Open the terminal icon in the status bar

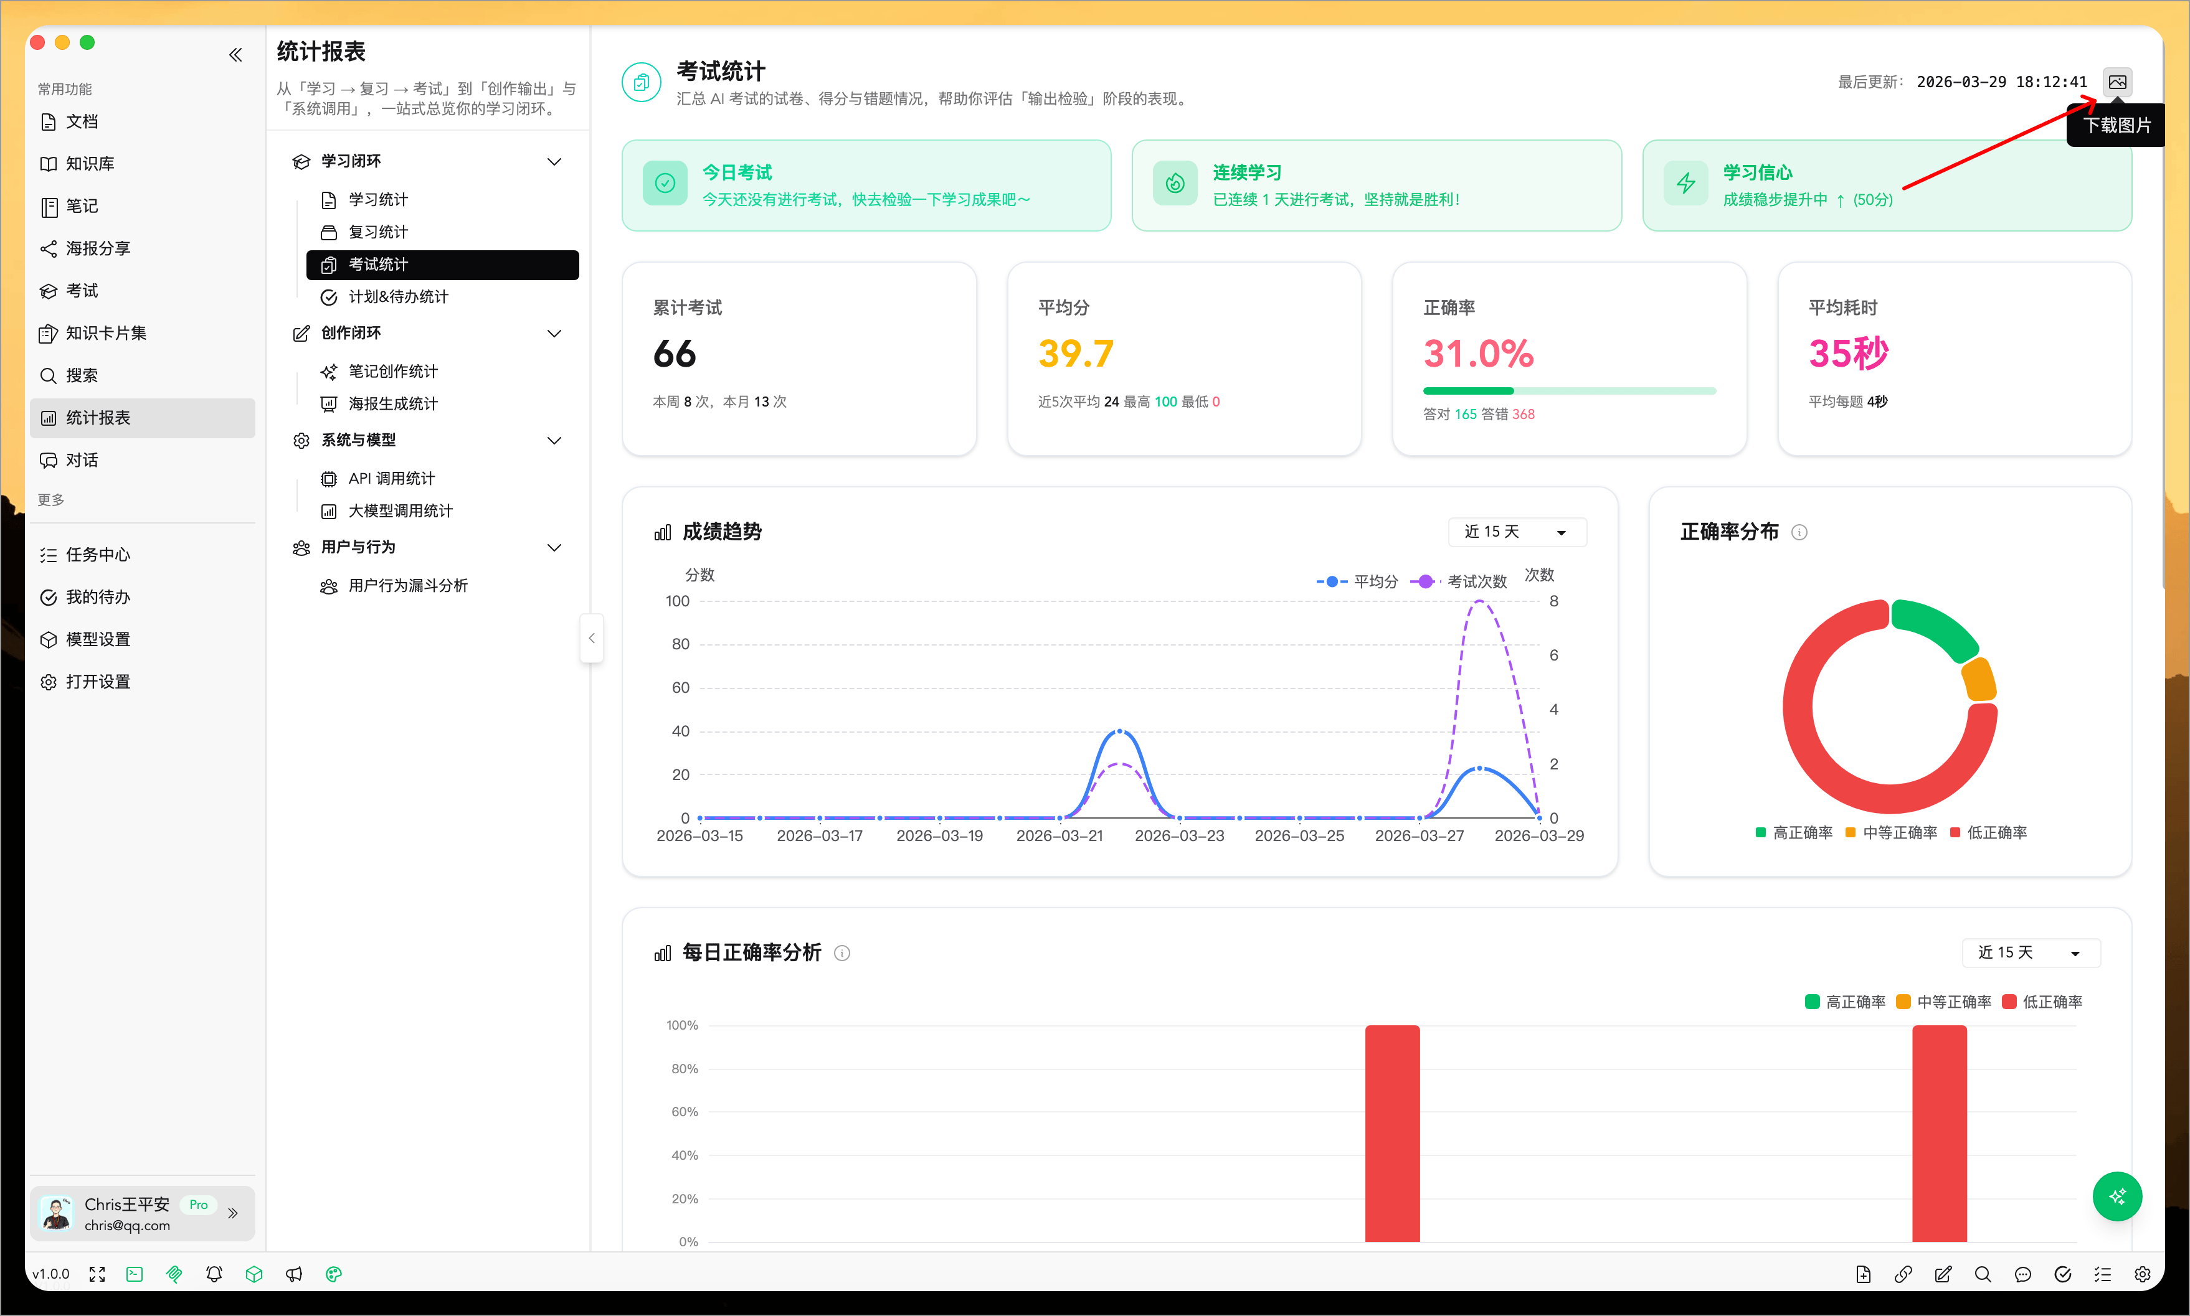134,1274
